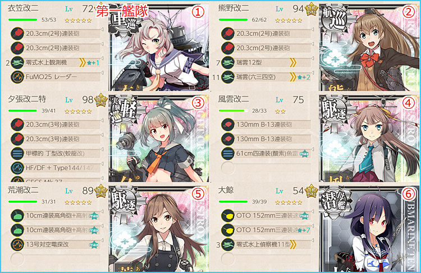Click the 零式水上観測機 equipment name
Viewport: 421px width, 273px height.
47,62
